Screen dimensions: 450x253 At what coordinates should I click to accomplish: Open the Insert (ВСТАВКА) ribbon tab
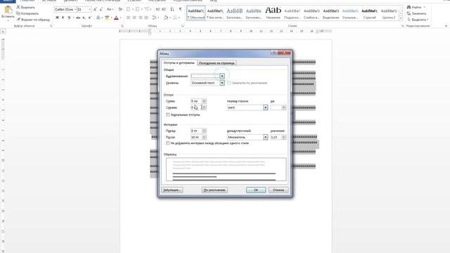49,1
